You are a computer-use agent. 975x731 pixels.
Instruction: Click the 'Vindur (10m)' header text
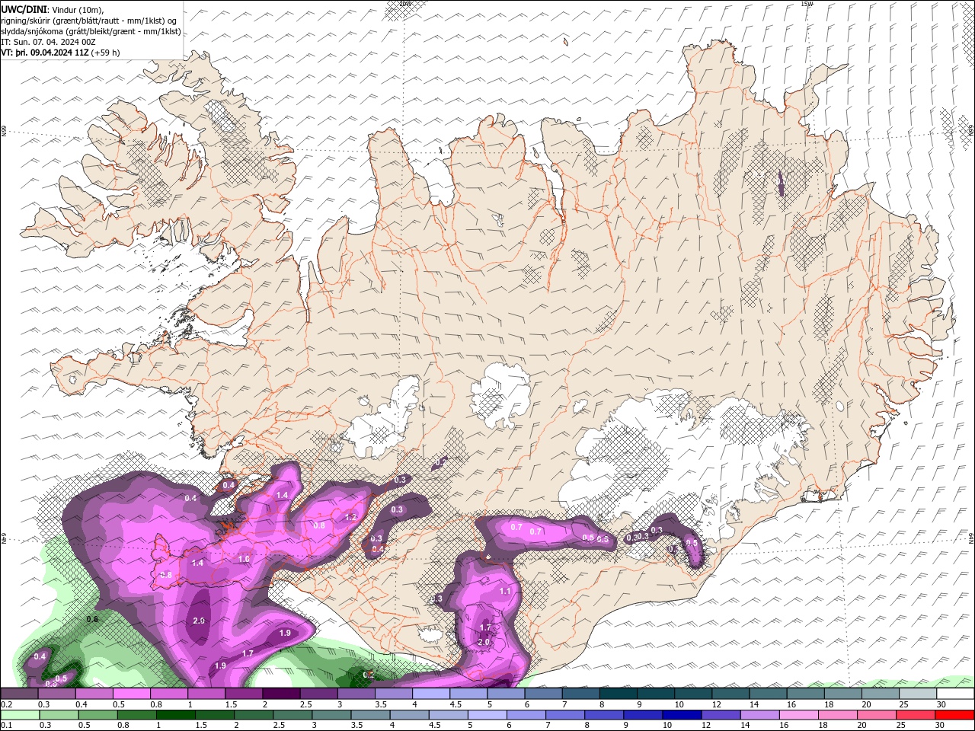coord(75,9)
